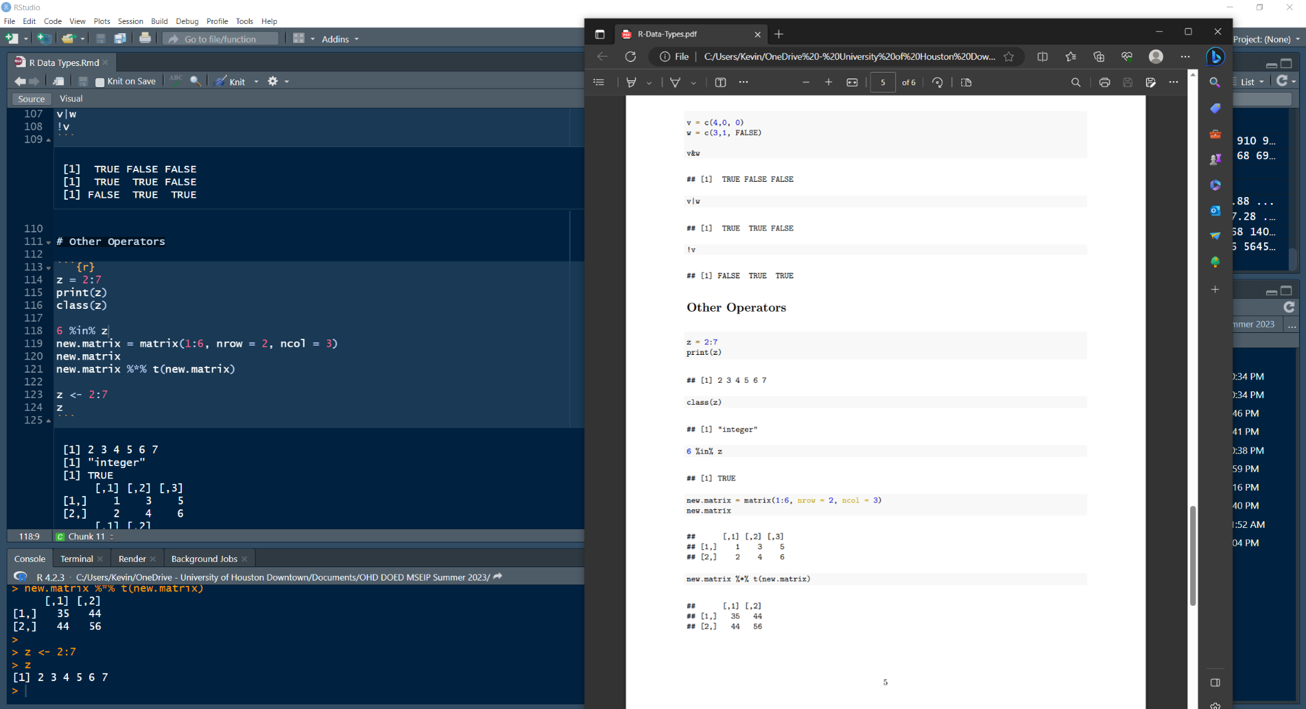
Task: Close the R Data Types.Rmd tab
Action: tap(105, 63)
